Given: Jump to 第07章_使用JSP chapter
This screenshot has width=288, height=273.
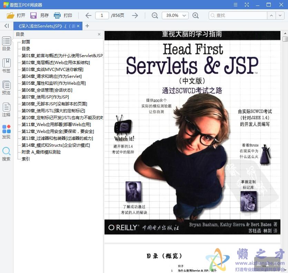Looking at the screenshot, I should coord(46,97).
